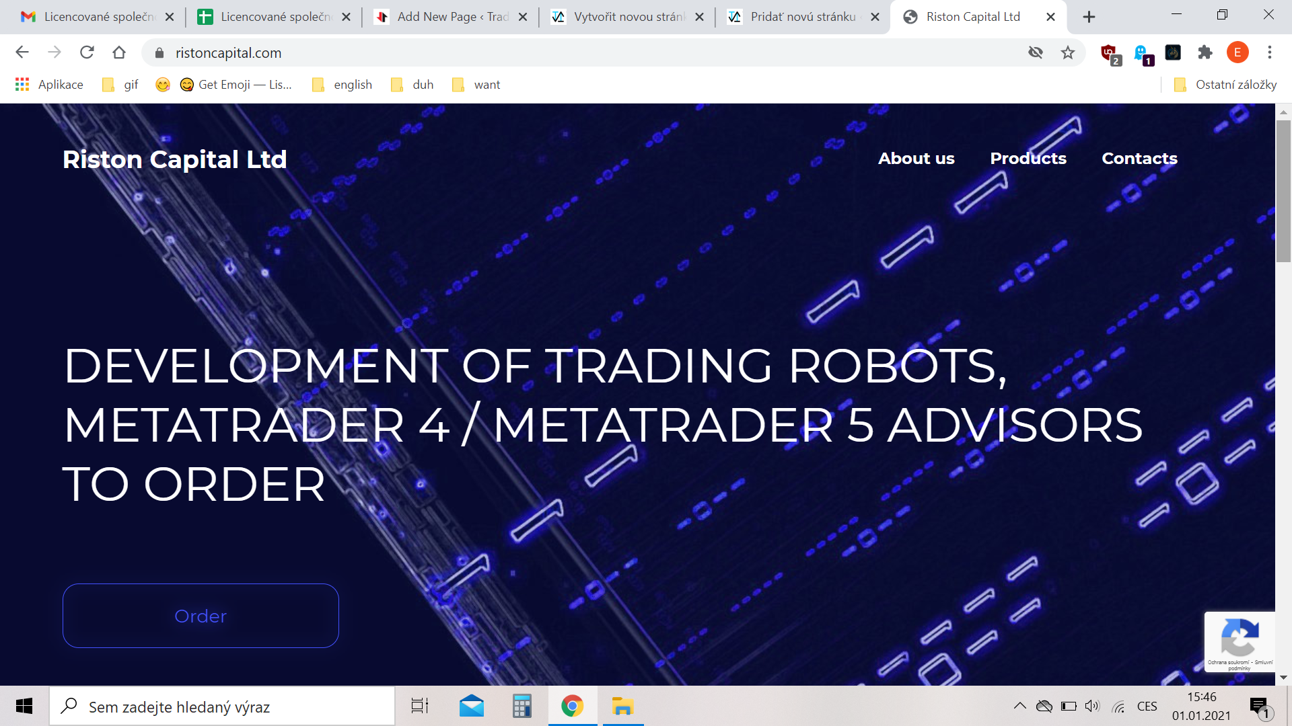Go to browser home page
The width and height of the screenshot is (1292, 726).
click(x=119, y=52)
